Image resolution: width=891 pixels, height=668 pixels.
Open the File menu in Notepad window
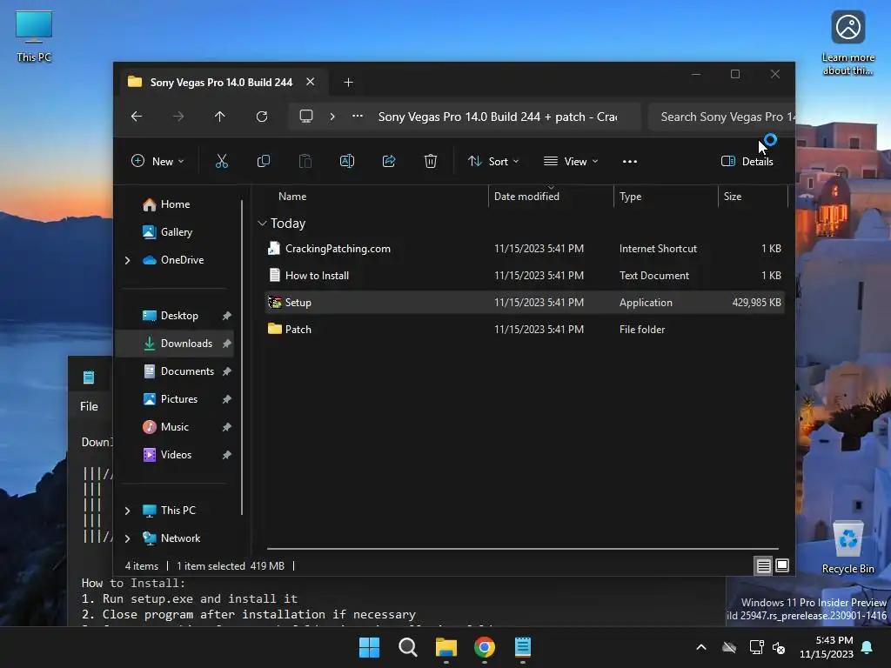click(89, 406)
